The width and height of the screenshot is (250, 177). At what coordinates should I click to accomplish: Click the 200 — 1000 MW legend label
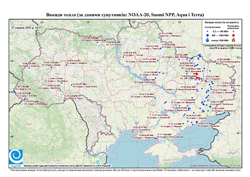pos(221,35)
